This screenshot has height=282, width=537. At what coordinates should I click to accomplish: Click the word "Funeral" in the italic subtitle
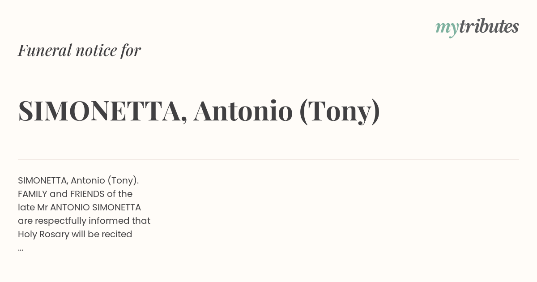click(45, 50)
